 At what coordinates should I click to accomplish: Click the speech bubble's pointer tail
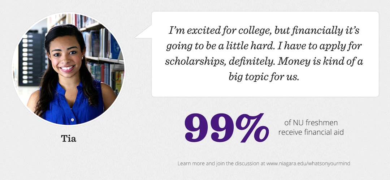[x=143, y=33]
